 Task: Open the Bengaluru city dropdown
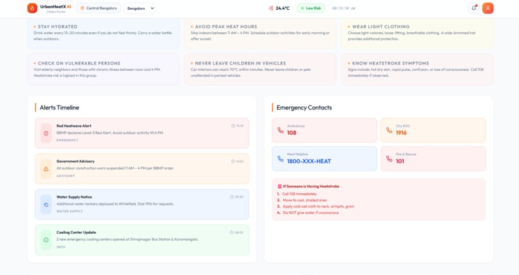point(140,8)
